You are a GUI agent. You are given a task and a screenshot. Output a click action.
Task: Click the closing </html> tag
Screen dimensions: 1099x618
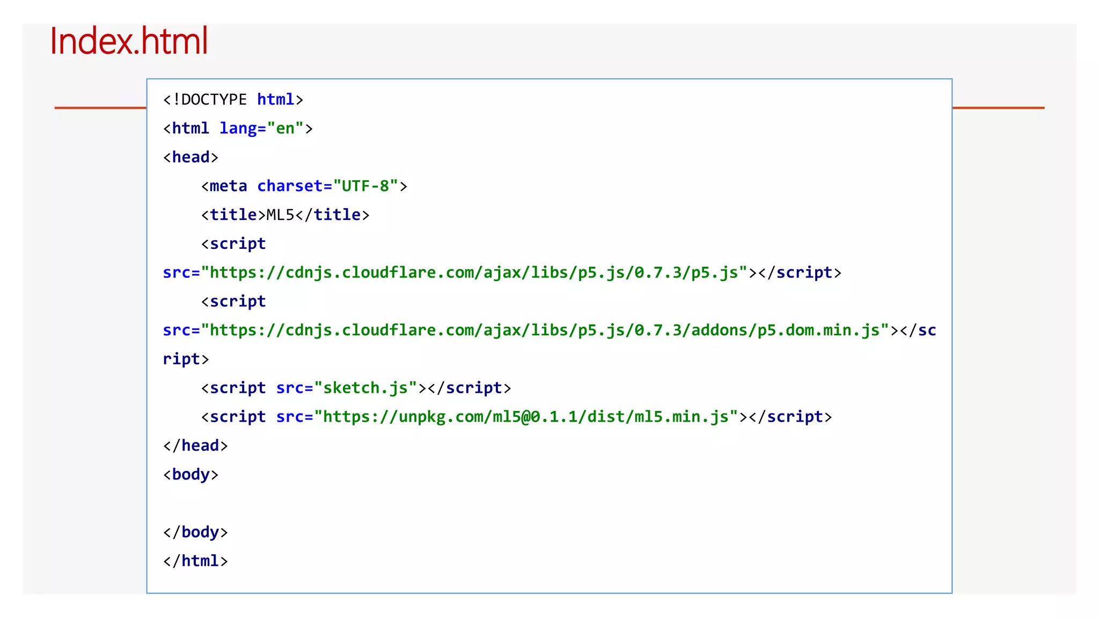click(195, 561)
